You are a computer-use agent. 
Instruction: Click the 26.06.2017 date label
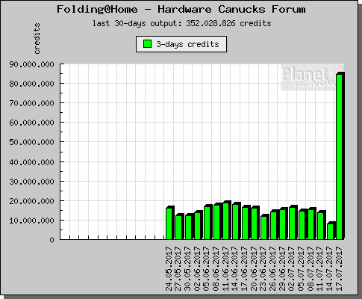273,269
